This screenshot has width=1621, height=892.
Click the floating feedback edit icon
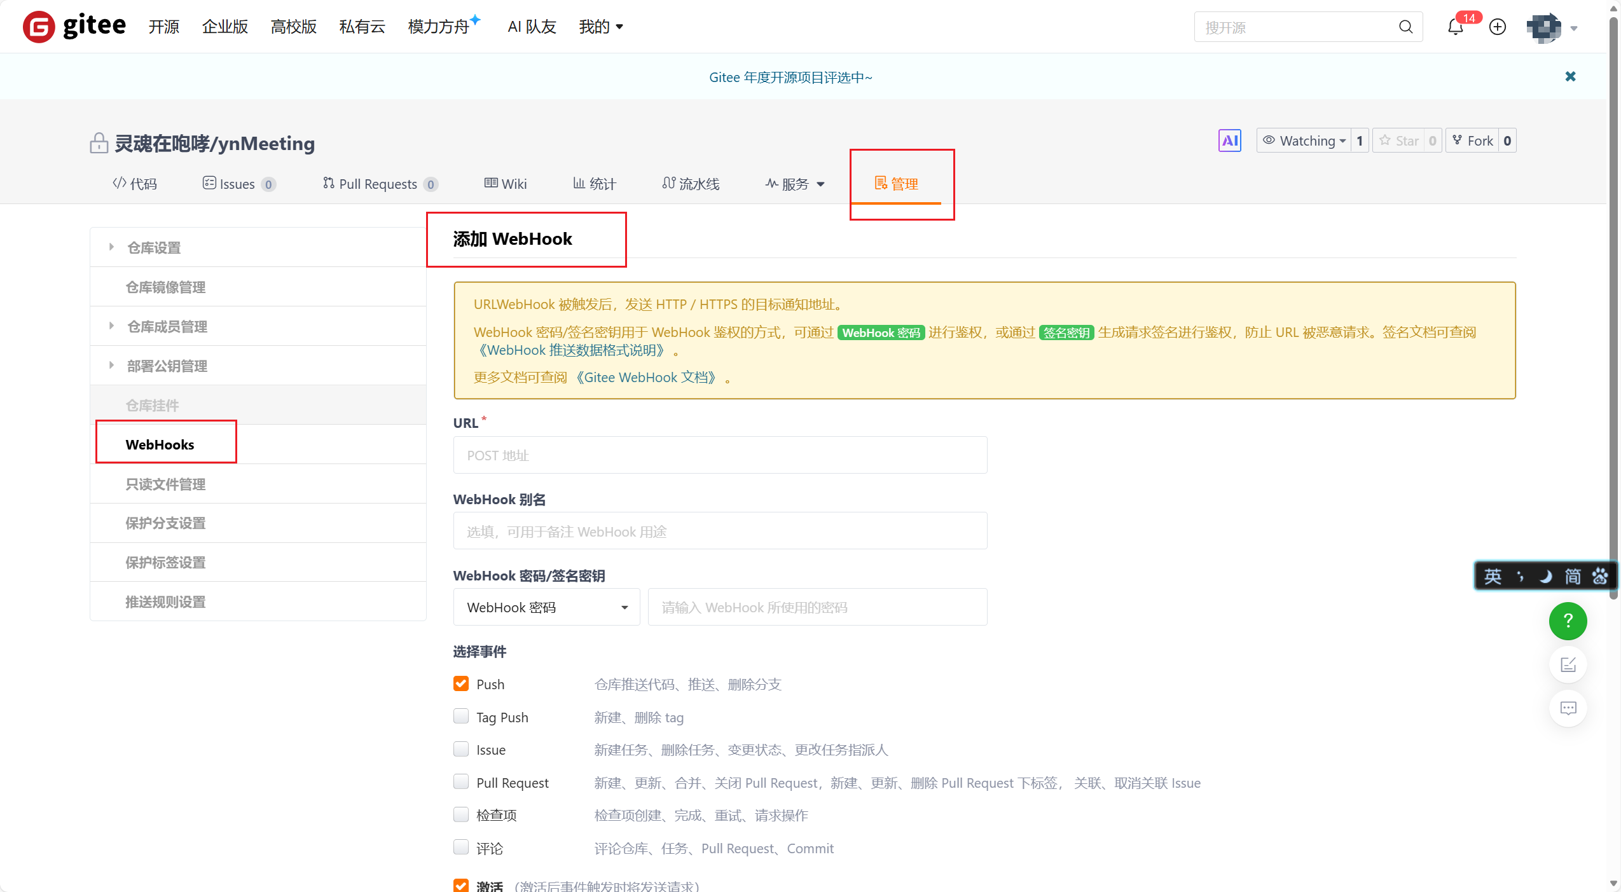coord(1568,665)
